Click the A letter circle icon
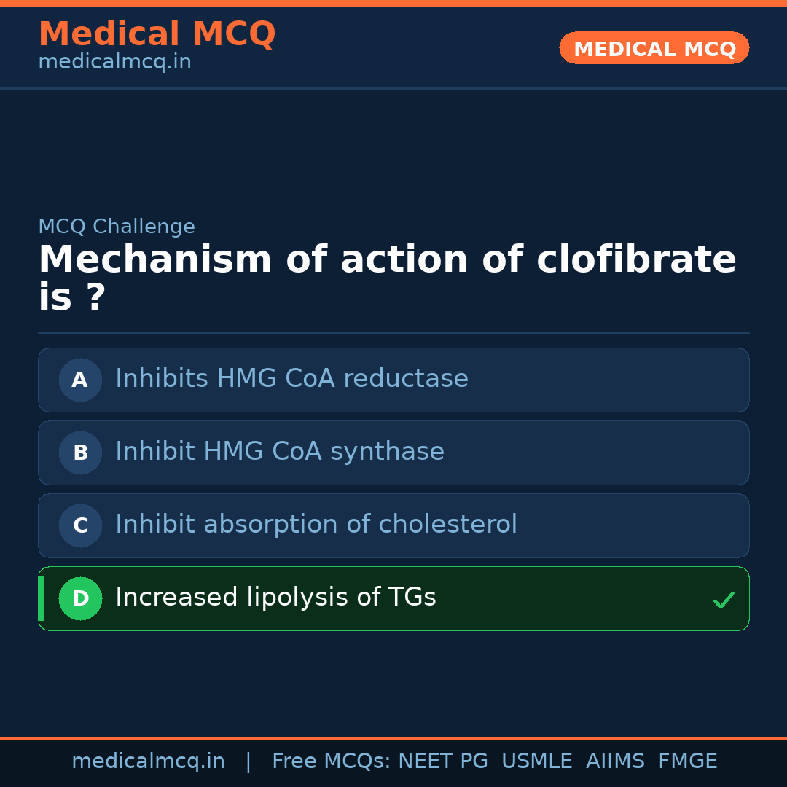787x787 pixels. pyautogui.click(x=80, y=380)
